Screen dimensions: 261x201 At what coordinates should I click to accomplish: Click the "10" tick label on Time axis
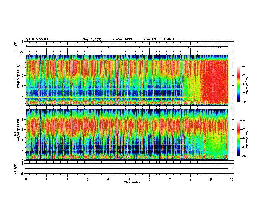(x=232, y=179)
